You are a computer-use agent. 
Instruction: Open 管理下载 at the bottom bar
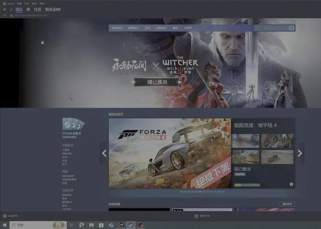(x=202, y=216)
